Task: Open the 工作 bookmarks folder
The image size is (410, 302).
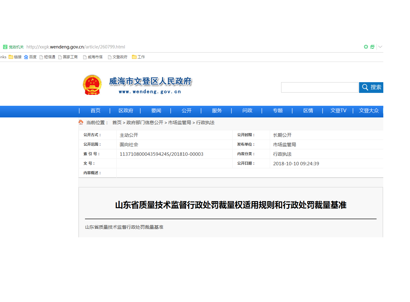Action: click(138, 57)
